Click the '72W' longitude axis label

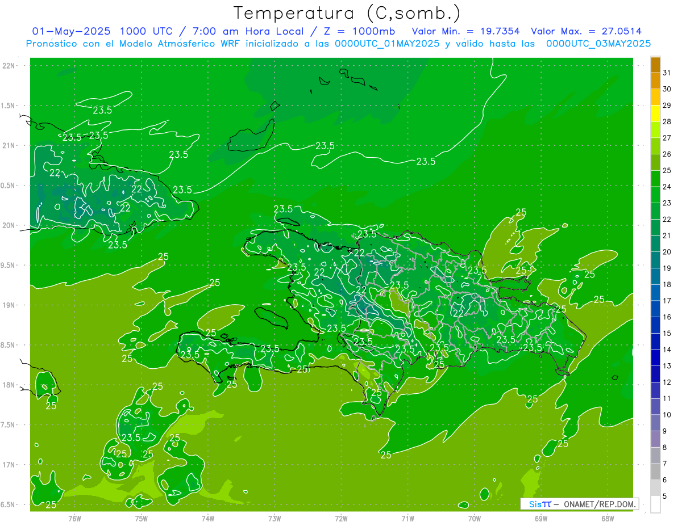(341, 518)
